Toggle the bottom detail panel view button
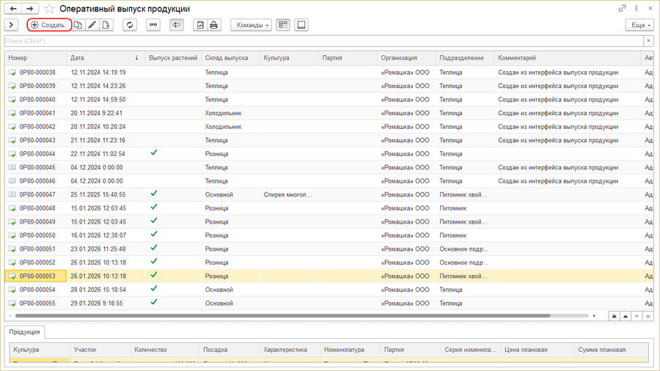Image resolution: width=660 pixels, height=371 pixels. 301,25
